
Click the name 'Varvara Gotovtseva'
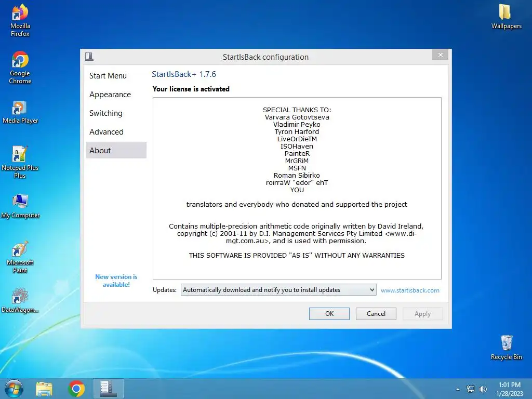[297, 117]
